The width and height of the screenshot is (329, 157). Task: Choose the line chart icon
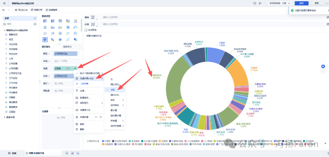53,33
